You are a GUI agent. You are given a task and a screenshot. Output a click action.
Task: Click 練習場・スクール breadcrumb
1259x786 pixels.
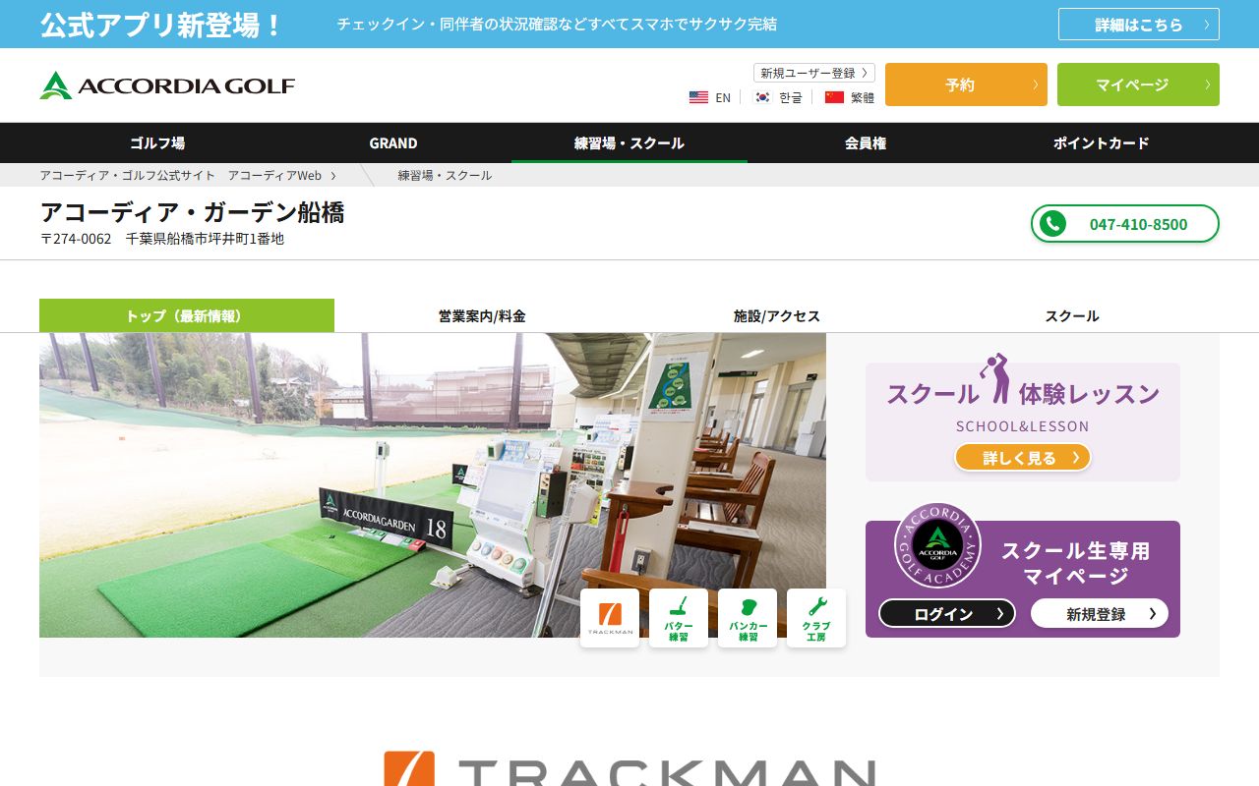click(445, 175)
